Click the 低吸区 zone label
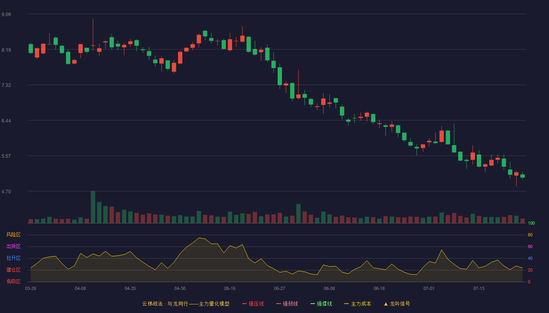Image resolution: width=549 pixels, height=313 pixels. coord(13,281)
